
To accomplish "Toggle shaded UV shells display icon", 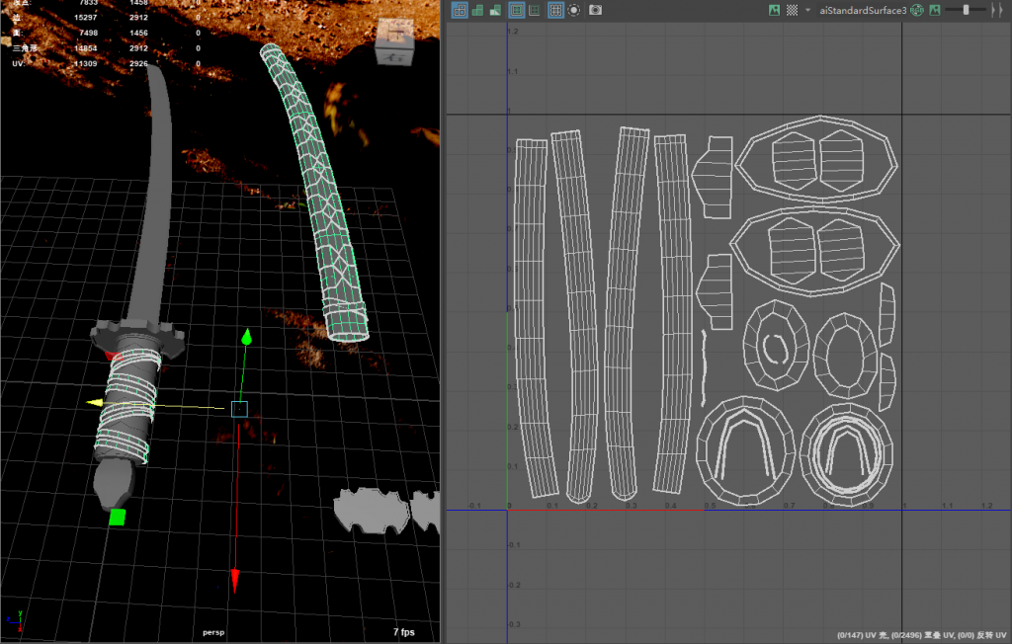I will pos(477,10).
